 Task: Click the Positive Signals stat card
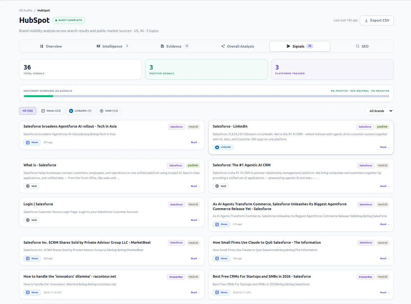coord(206,69)
